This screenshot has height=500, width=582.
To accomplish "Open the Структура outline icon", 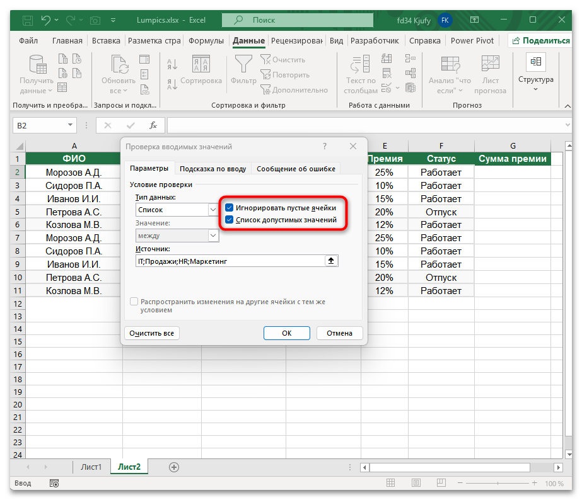I will click(536, 62).
